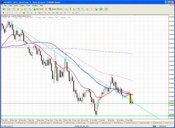Expand the Profiles dropdown arrow
Screen dimensions: 175x128
pos(10,9)
